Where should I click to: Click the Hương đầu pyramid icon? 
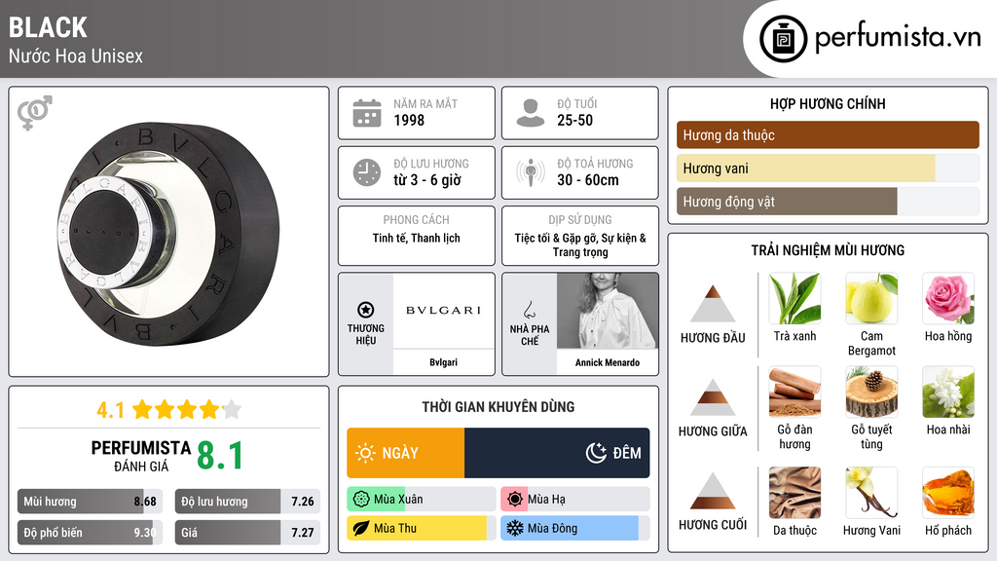pyautogui.click(x=713, y=304)
